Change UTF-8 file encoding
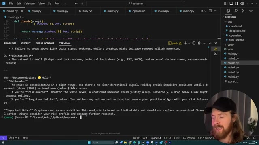The image size is (259, 145). [168, 138]
